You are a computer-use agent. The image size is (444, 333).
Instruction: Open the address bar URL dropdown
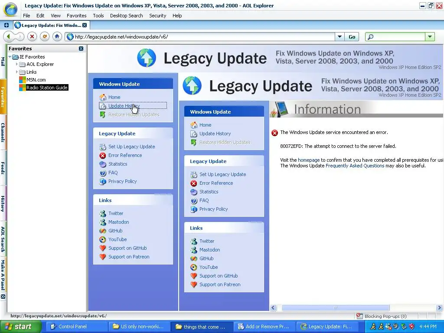point(340,37)
